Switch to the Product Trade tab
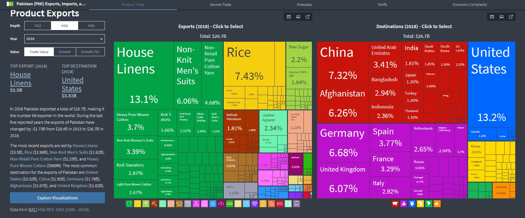This screenshot has width=525, height=218. 133,4
